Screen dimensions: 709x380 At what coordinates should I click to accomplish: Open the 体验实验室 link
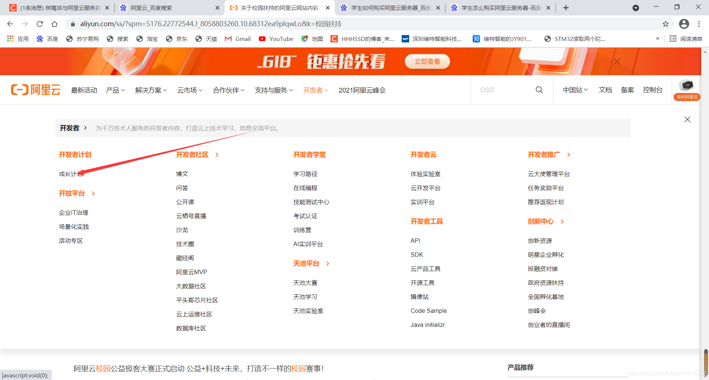pos(425,174)
